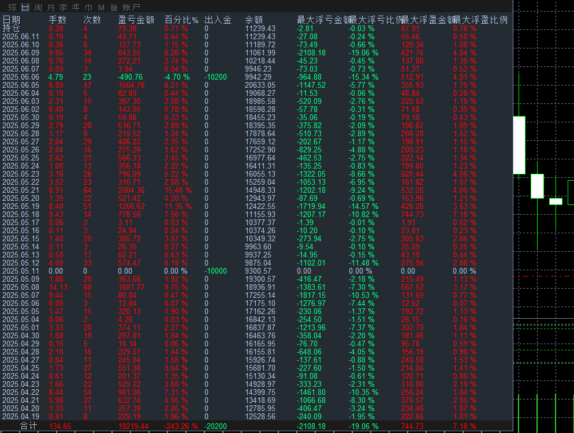Click the 百分比% column header
Viewport: 574px width, 433px height.
[x=181, y=20]
